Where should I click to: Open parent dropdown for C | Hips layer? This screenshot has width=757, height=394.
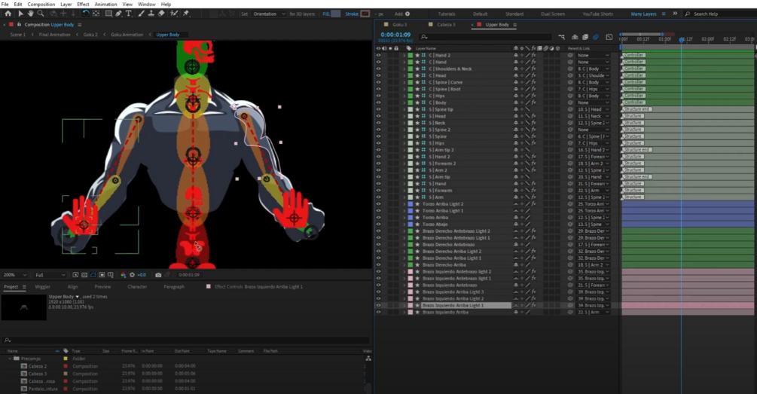tap(594, 96)
